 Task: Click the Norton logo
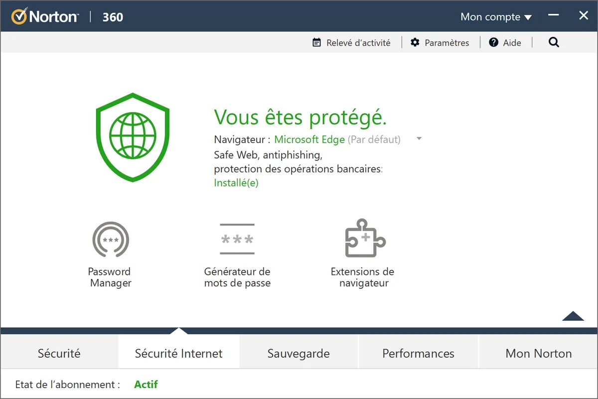pos(45,16)
